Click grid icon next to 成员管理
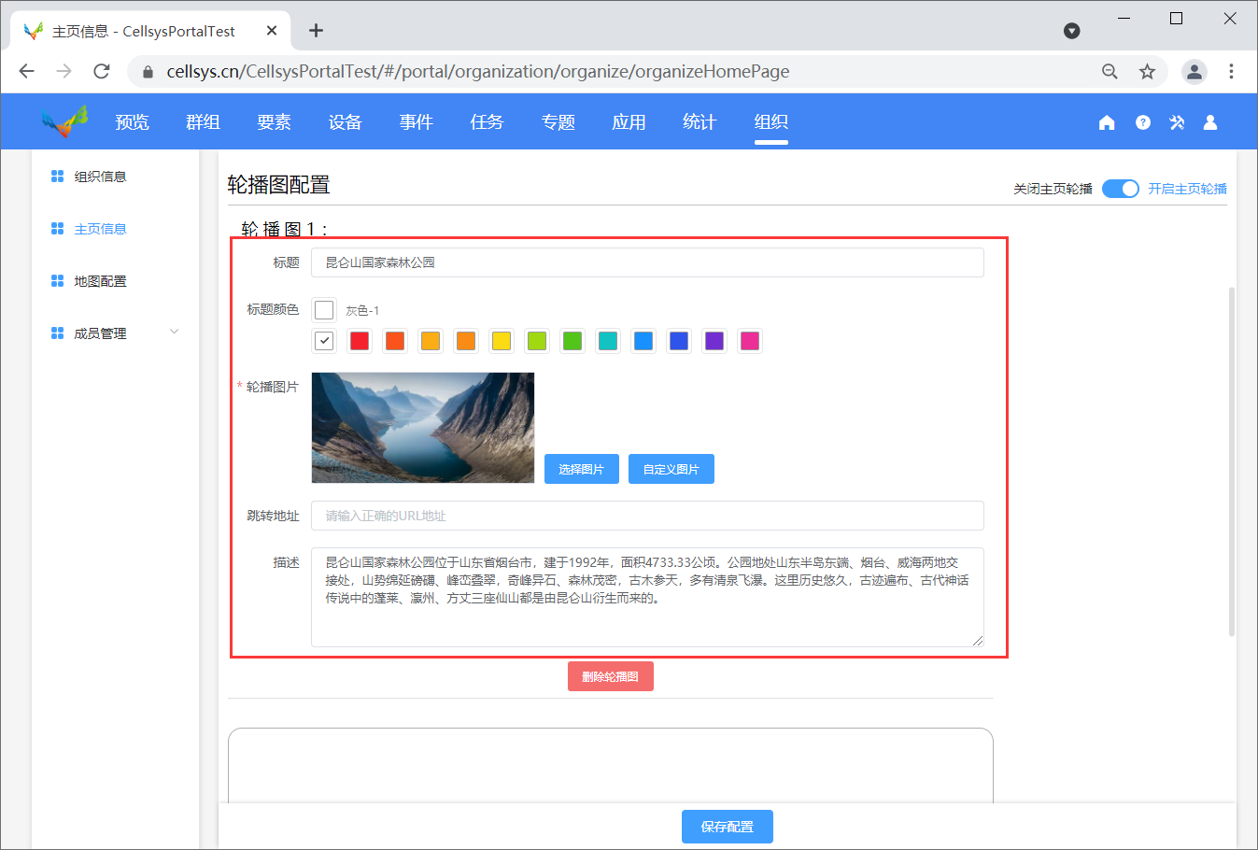Image resolution: width=1258 pixels, height=850 pixels. 57,333
